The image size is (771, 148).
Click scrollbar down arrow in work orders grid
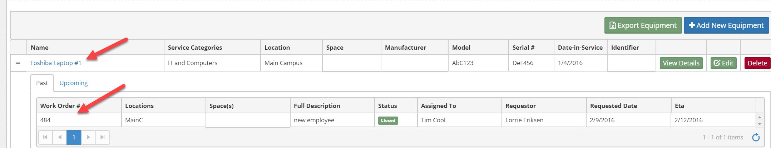pyautogui.click(x=760, y=124)
